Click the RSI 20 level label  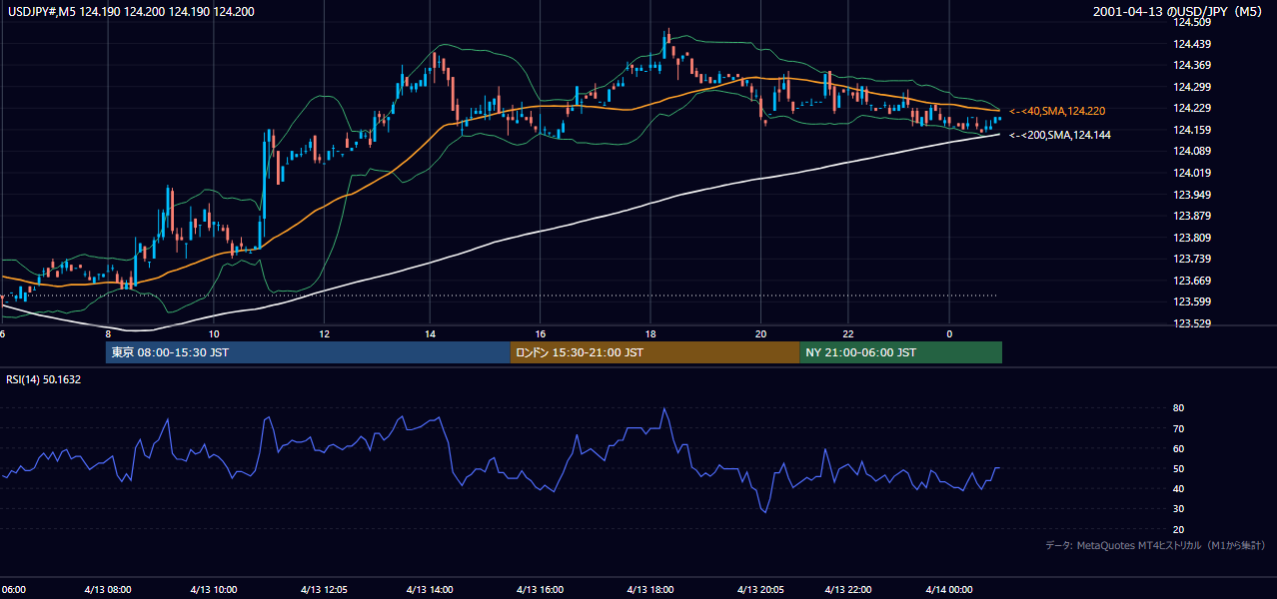pos(1178,529)
